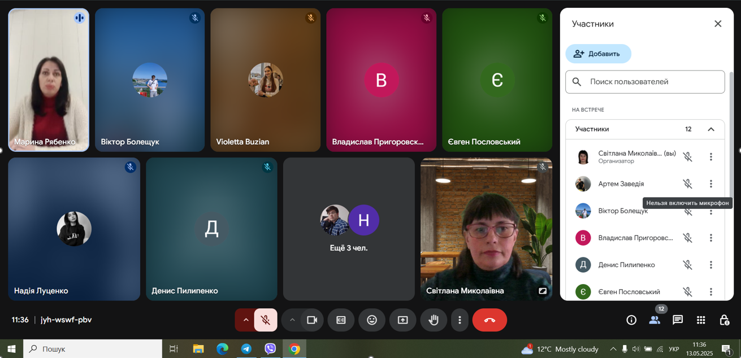The width and height of the screenshot is (741, 358).
Task: Click muted mic icon for Владислав Пригоровський in list
Action: pos(687,238)
